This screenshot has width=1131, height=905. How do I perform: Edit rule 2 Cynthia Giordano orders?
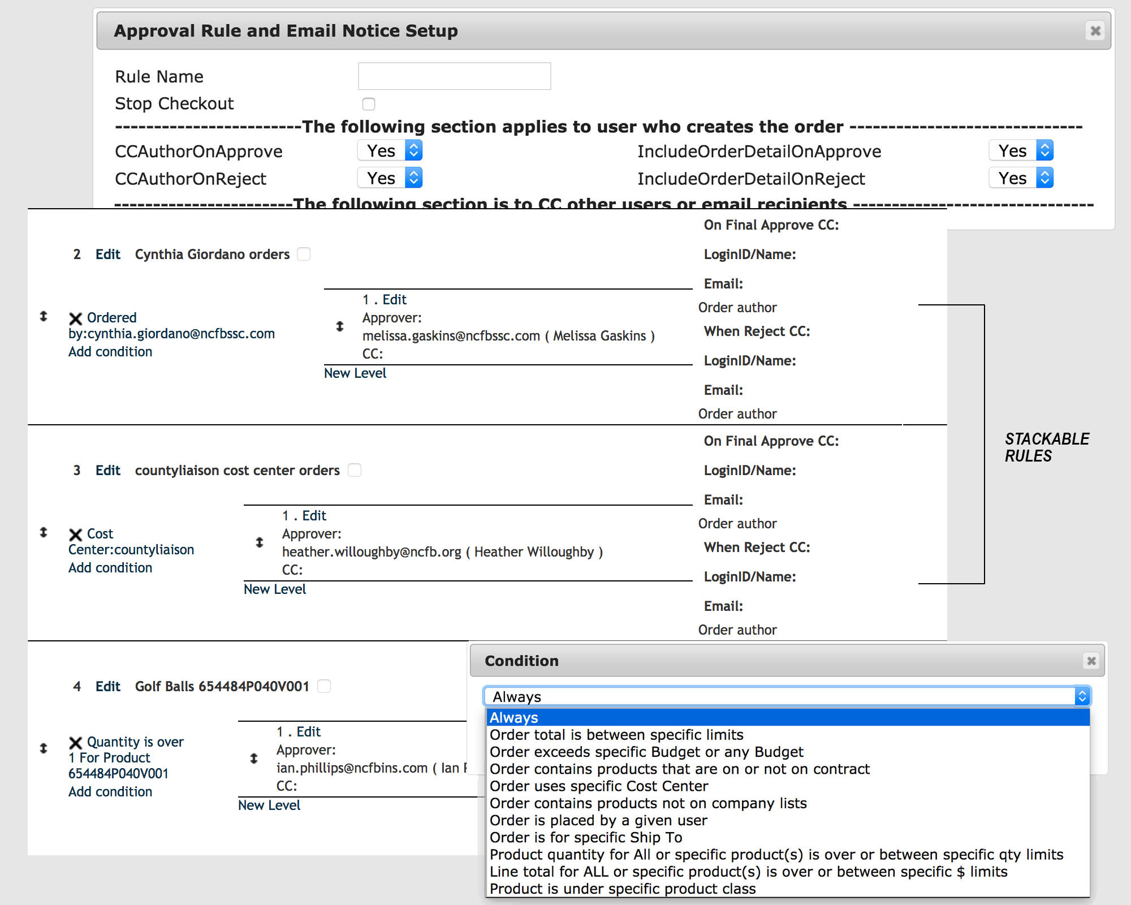click(x=108, y=254)
